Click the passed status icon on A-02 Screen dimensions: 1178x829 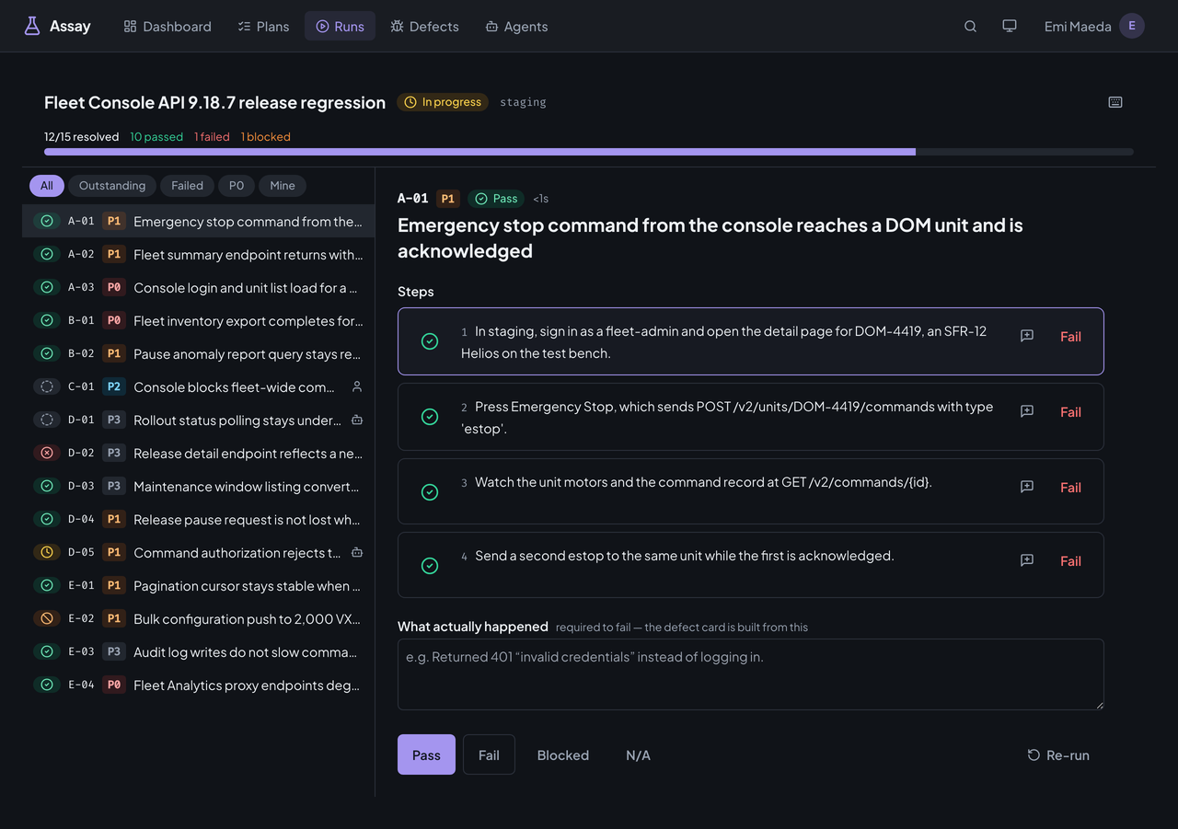[x=47, y=255]
